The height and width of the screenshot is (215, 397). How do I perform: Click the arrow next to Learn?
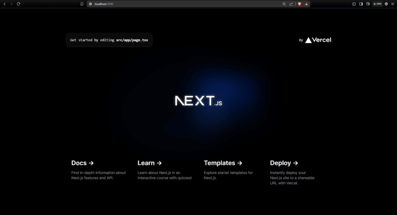[x=159, y=163]
